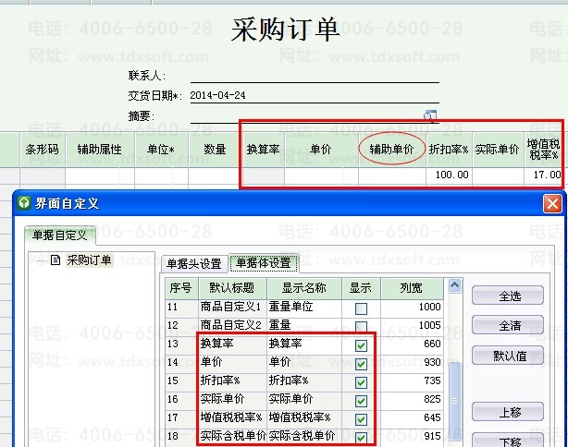Toggle the 商品自定义2 display checkbox
Screen dimensions: 568x447
pos(361,326)
